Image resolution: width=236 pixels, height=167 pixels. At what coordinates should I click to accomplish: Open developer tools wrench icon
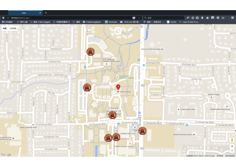[188, 18]
